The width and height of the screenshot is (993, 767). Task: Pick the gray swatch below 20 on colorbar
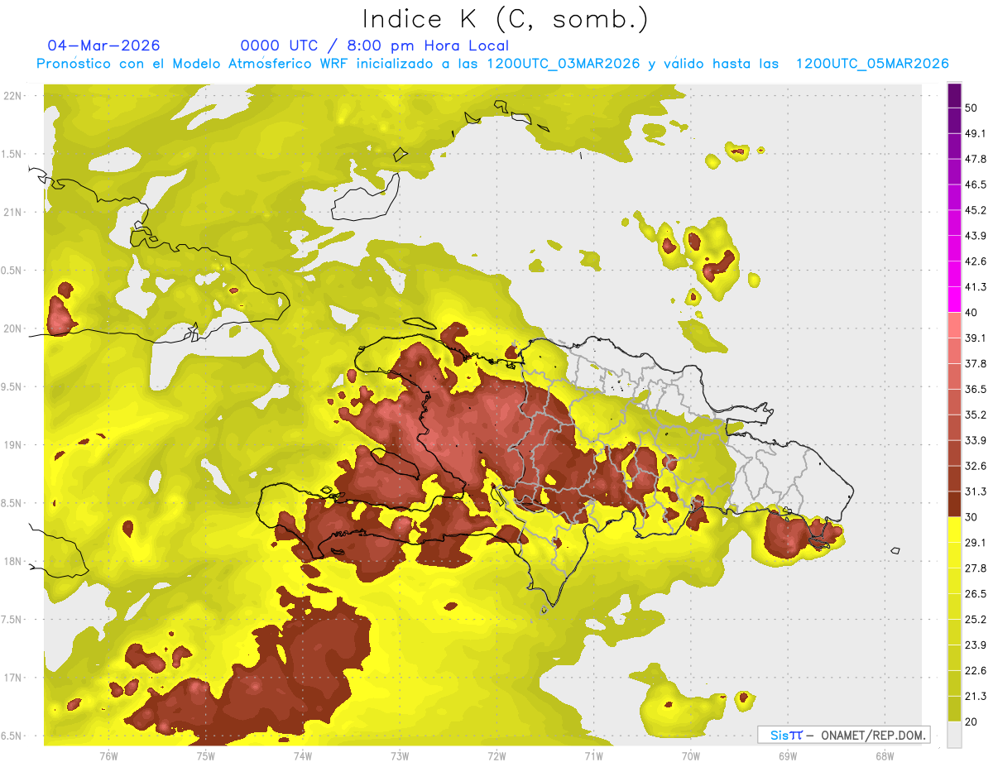click(x=954, y=735)
